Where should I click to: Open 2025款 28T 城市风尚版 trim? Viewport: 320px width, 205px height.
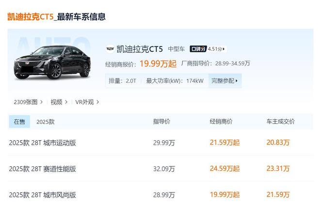[43, 195]
